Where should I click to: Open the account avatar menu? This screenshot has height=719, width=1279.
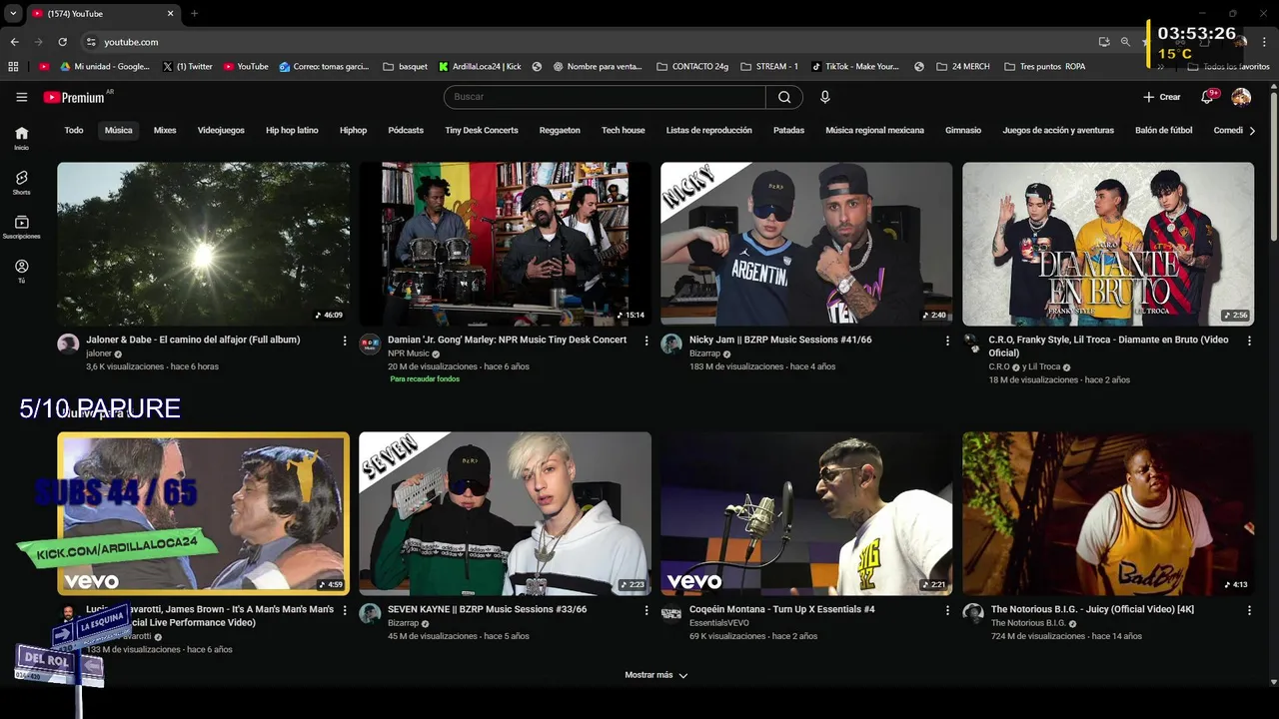pos(1241,97)
